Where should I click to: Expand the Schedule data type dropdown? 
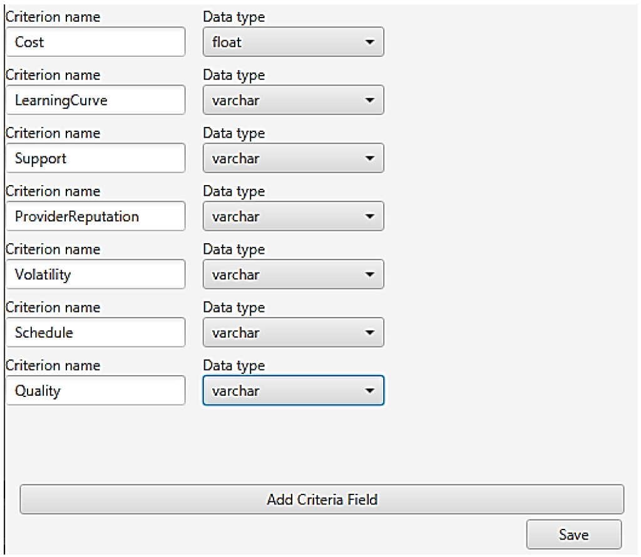(x=293, y=333)
